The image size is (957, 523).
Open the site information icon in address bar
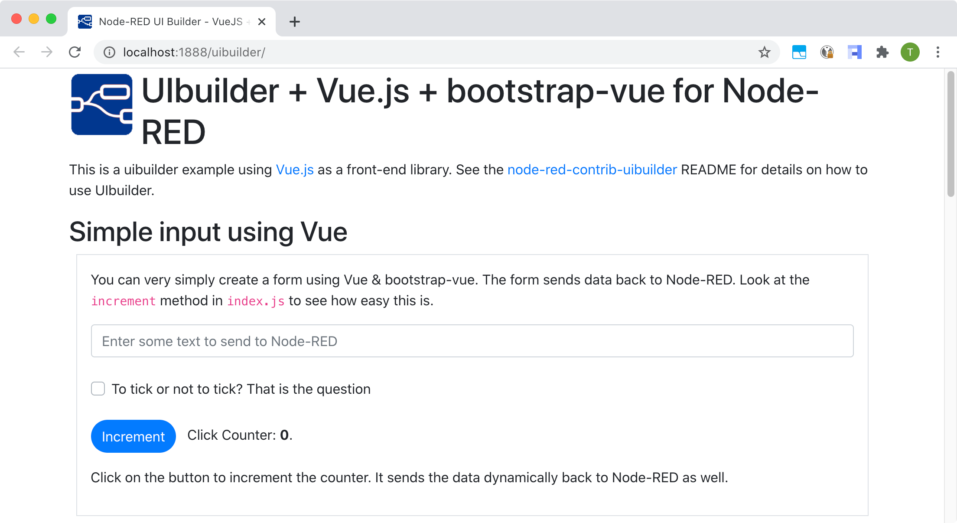[x=109, y=52]
